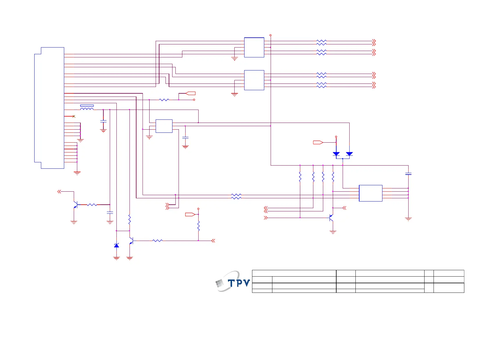Select the transistor below the four vertical resistors
Screen dimensions: 489x345
point(331,218)
